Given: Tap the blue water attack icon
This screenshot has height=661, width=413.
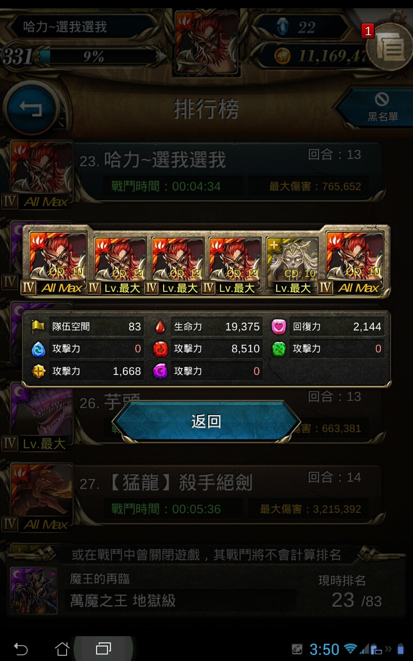Looking at the screenshot, I should 38,349.
